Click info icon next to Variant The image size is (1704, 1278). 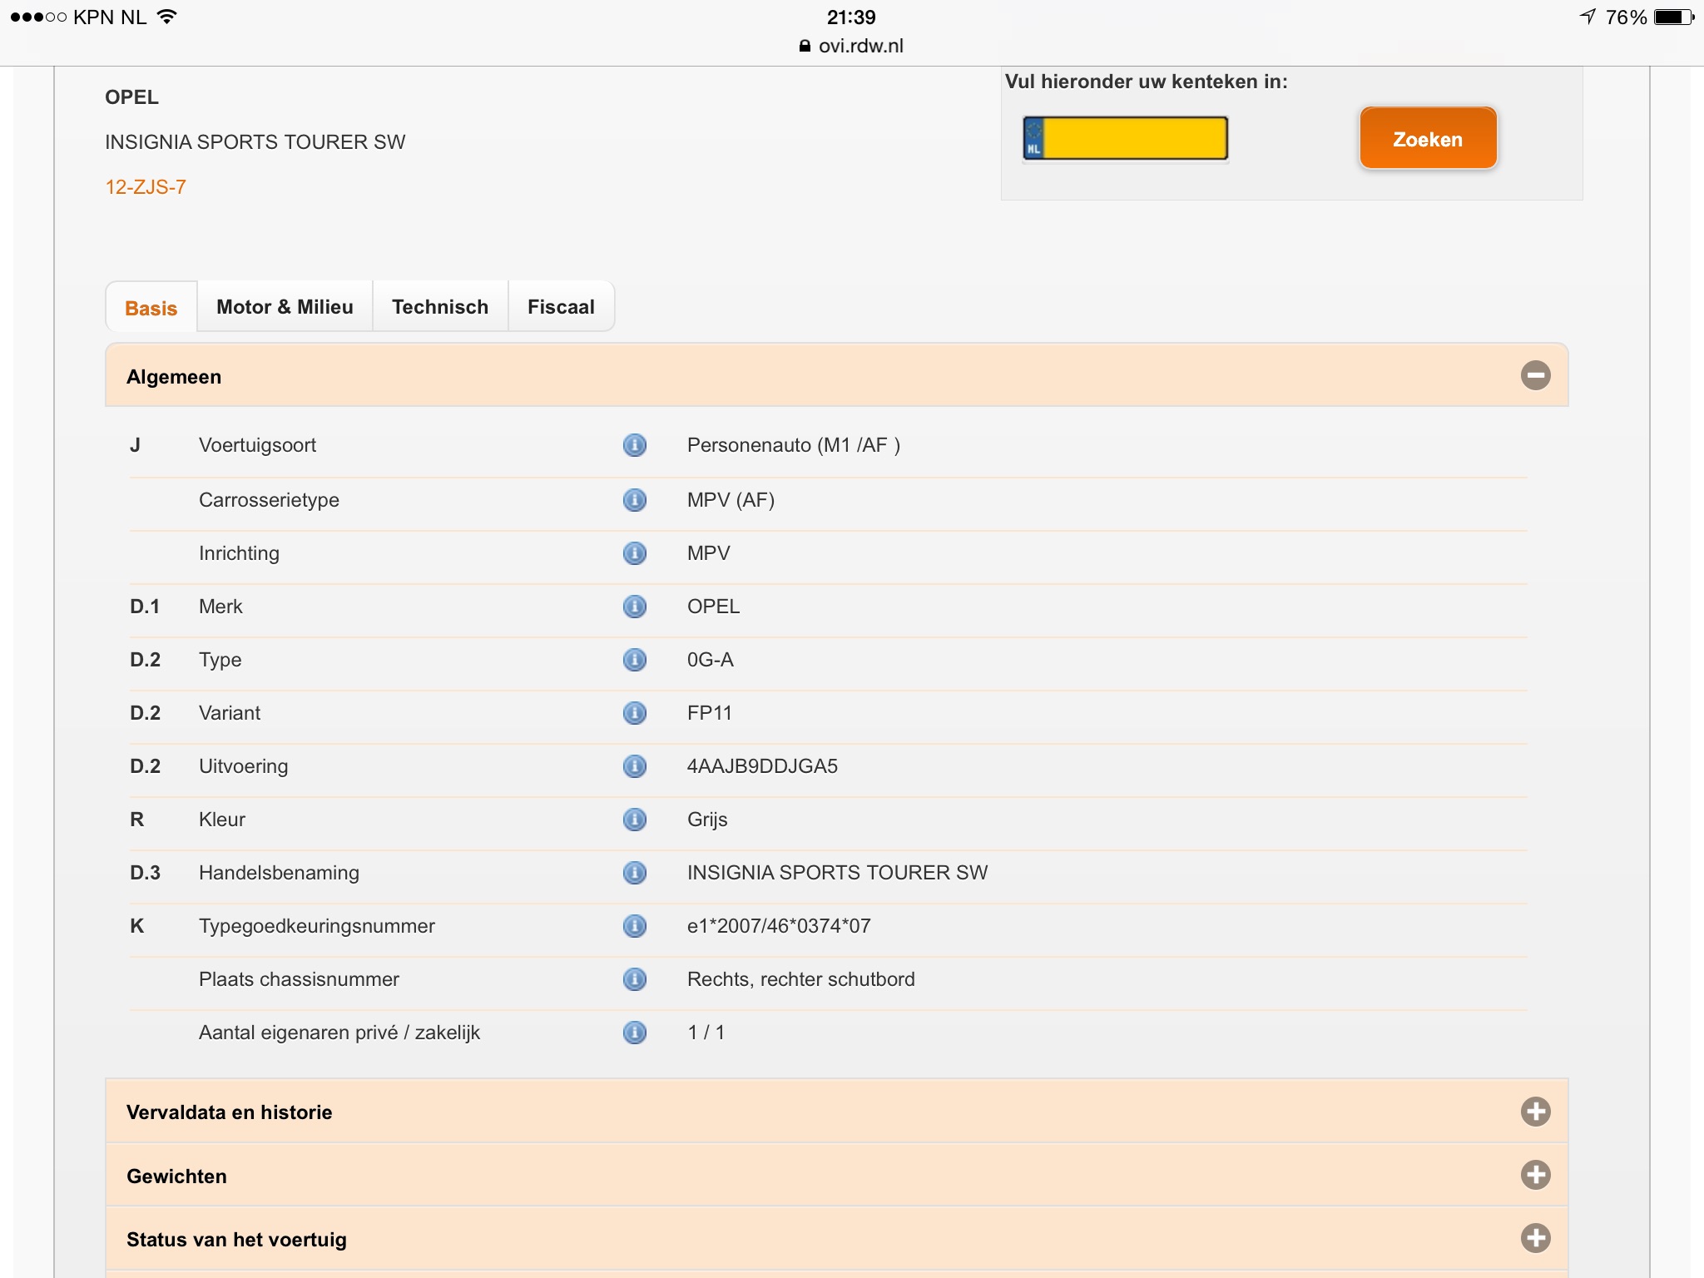pos(634,713)
